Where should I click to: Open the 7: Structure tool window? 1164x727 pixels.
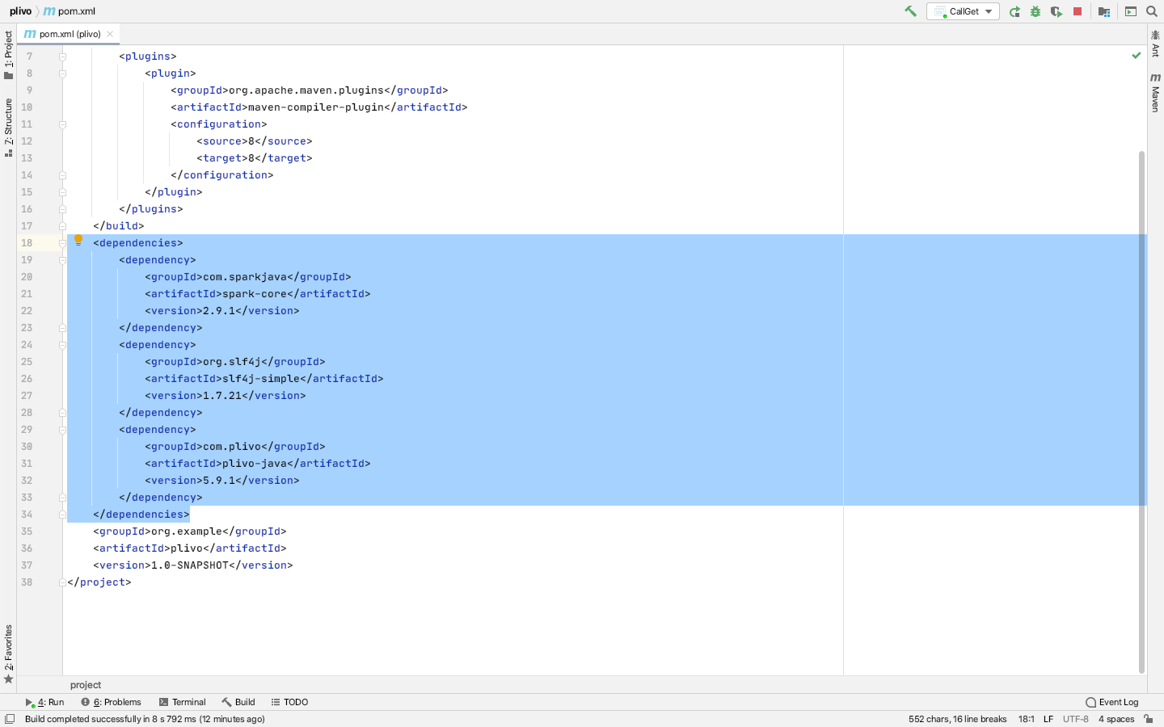[x=8, y=127]
